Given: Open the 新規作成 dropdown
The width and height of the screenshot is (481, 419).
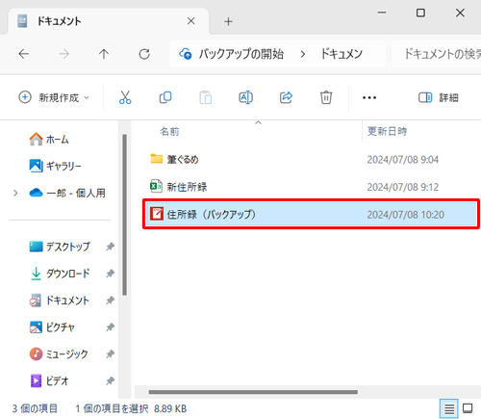Looking at the screenshot, I should click(x=54, y=97).
